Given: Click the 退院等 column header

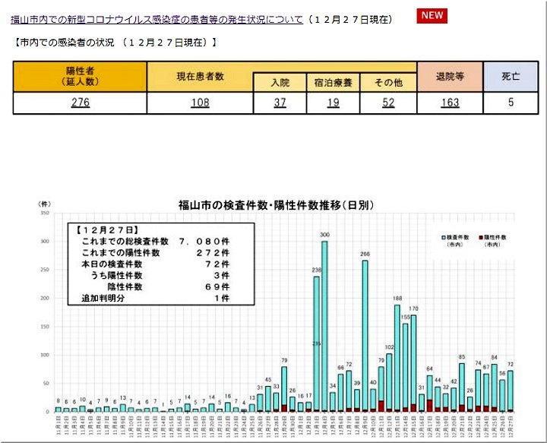Looking at the screenshot, I should [449, 77].
